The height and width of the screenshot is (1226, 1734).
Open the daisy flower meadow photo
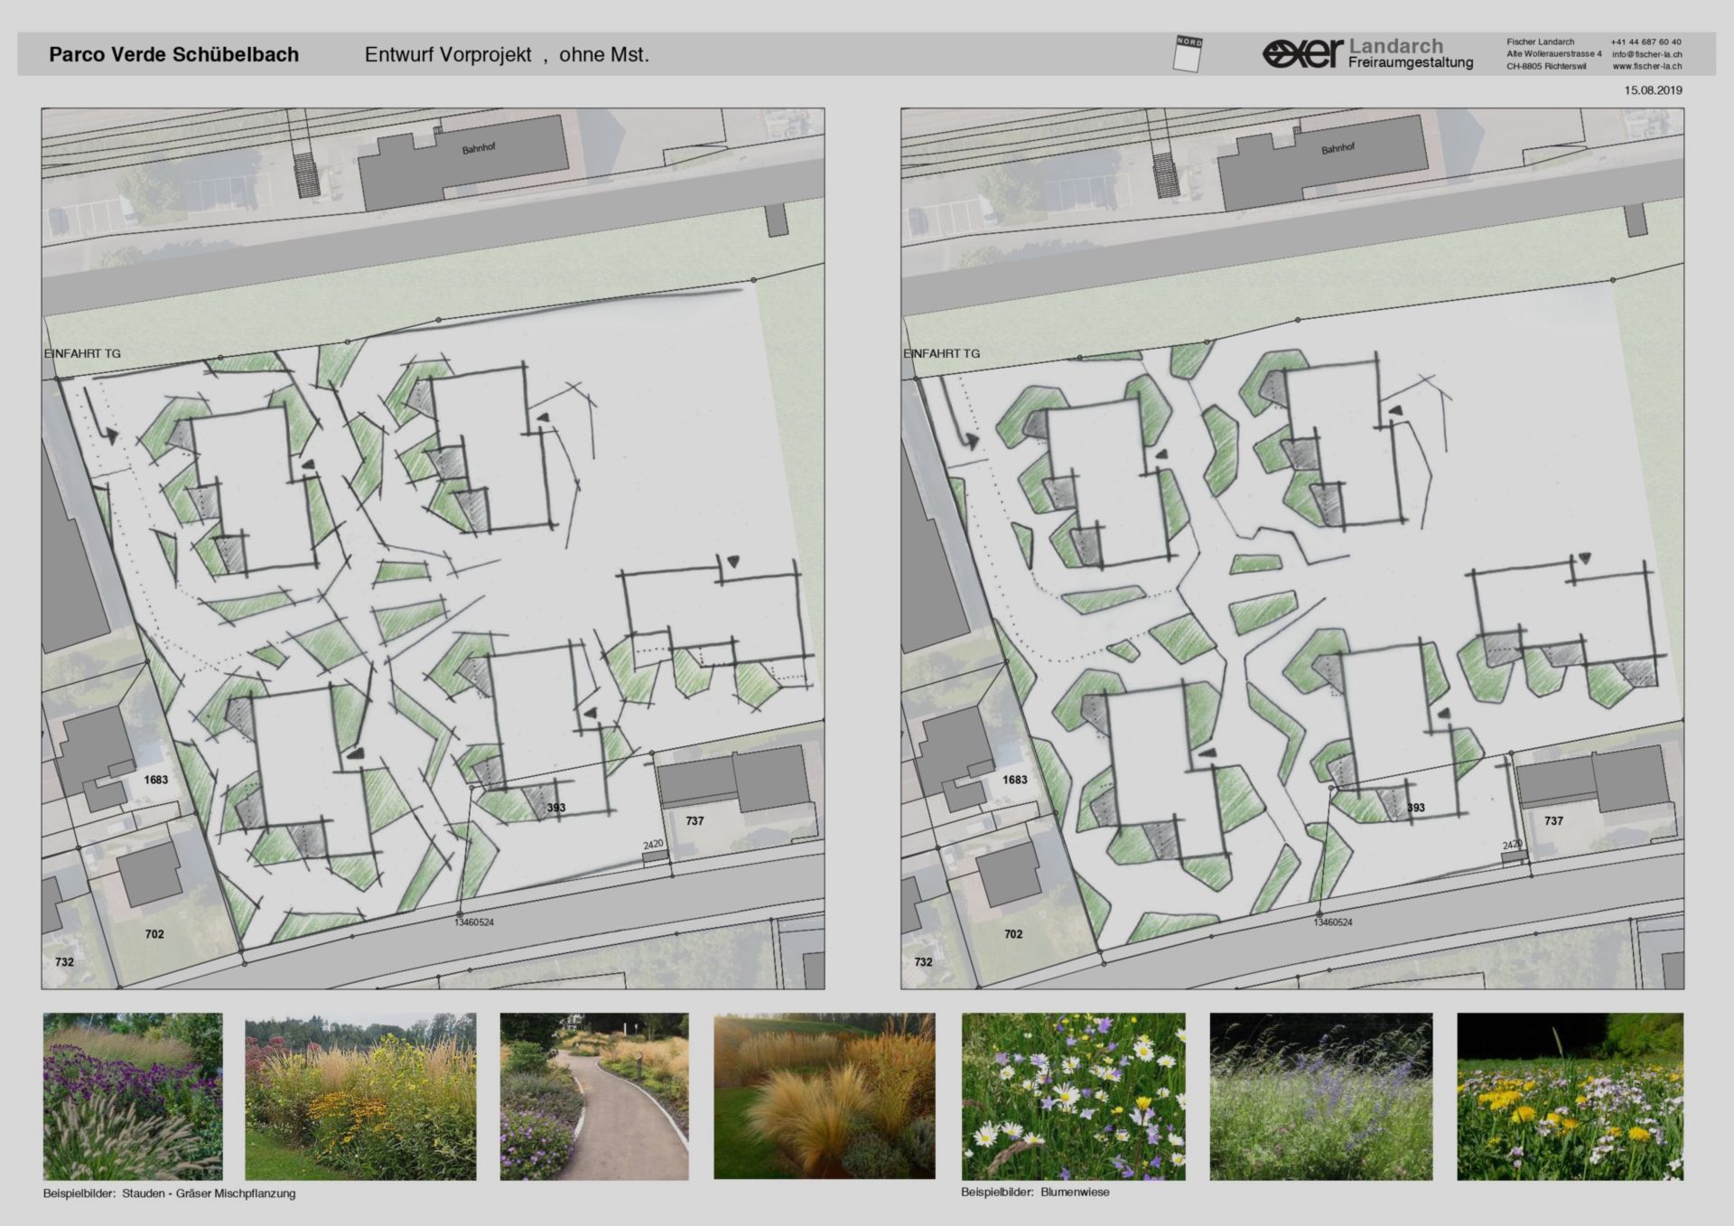[x=1073, y=1095]
